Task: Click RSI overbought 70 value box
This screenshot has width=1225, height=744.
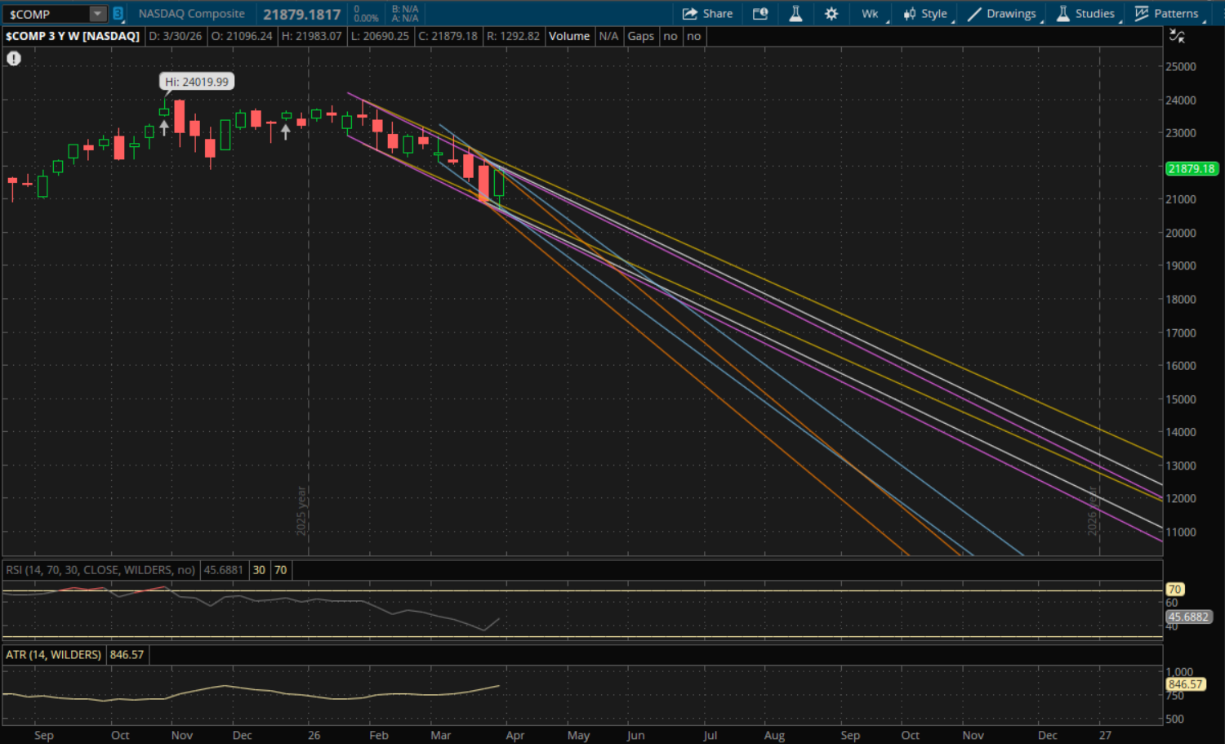Action: pyautogui.click(x=280, y=570)
